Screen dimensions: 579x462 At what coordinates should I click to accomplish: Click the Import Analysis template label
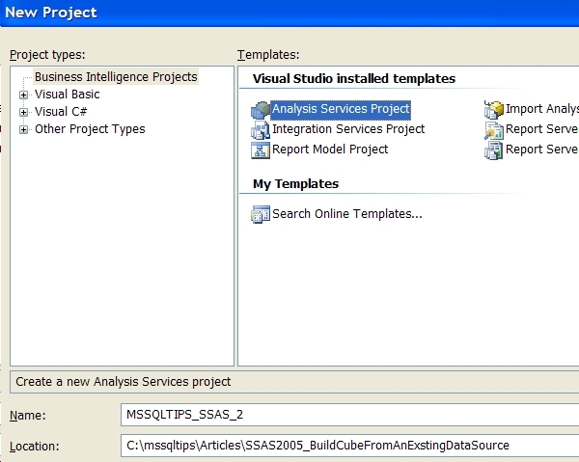(542, 109)
